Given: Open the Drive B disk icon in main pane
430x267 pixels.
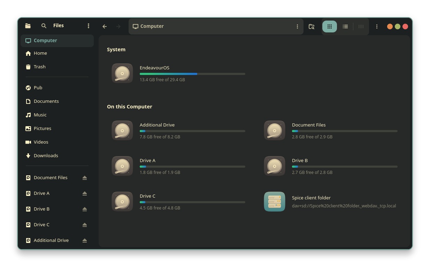Looking at the screenshot, I should pos(275,166).
